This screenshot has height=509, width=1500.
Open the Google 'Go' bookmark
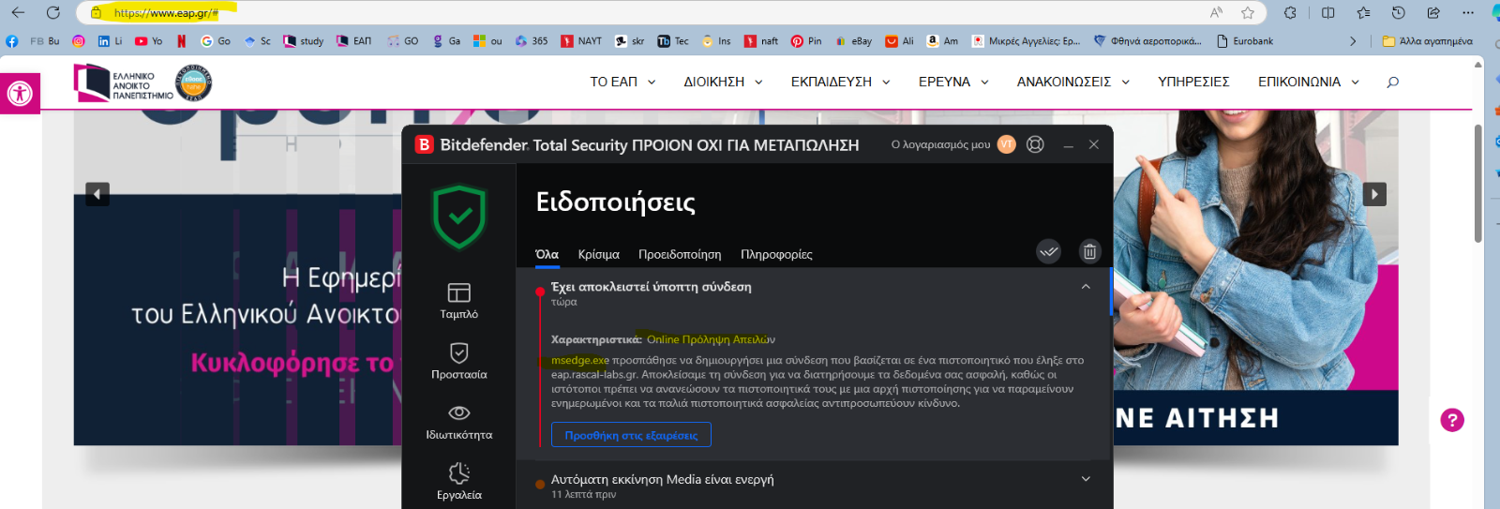point(216,41)
